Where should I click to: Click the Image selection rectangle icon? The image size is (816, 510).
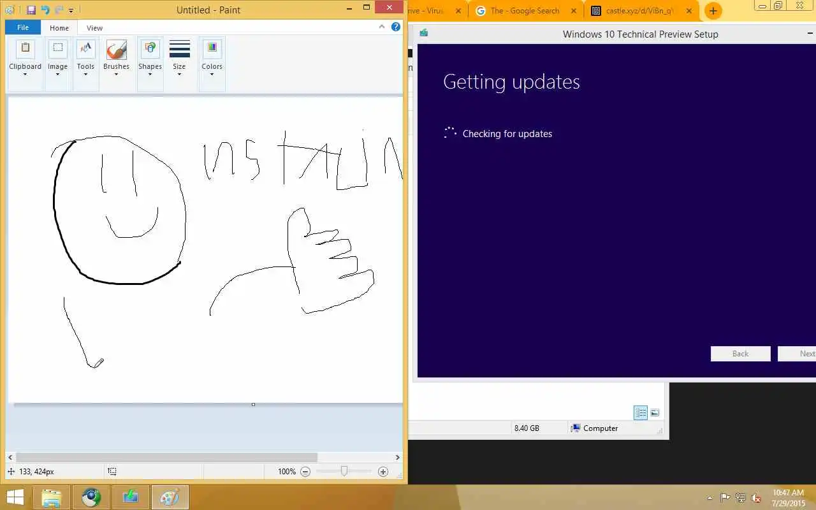point(57,49)
